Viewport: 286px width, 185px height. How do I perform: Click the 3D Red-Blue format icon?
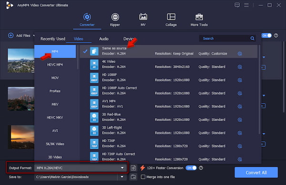(x=94, y=117)
